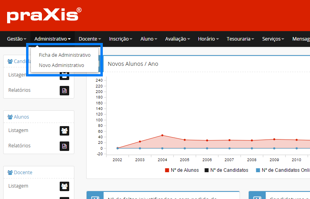Open the Horário dropdown in navbar
Screen dimensions: 310x199
[208, 39]
